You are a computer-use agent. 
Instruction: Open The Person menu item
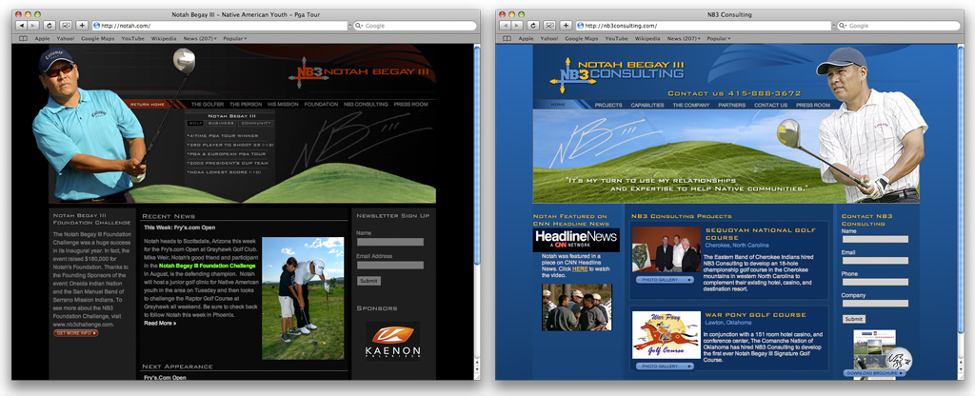pyautogui.click(x=246, y=105)
